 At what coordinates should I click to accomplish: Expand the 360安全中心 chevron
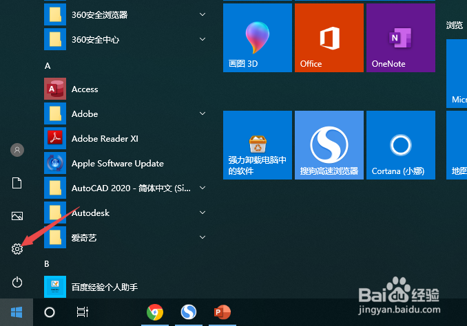[x=203, y=39]
